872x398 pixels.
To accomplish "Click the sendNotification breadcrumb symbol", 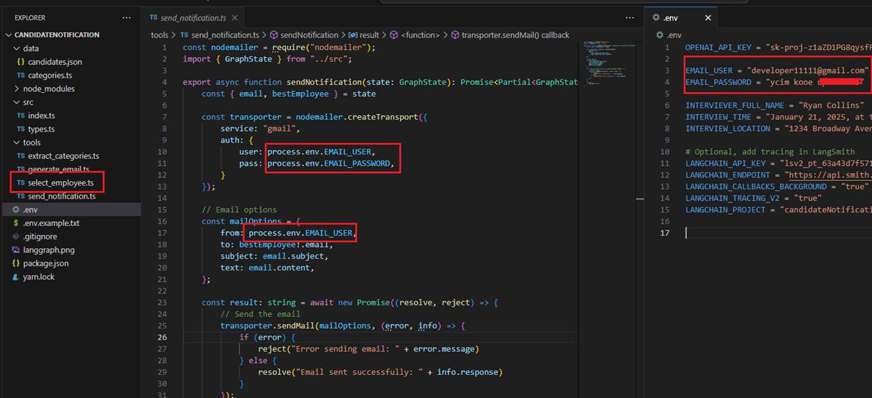I will pyautogui.click(x=309, y=35).
